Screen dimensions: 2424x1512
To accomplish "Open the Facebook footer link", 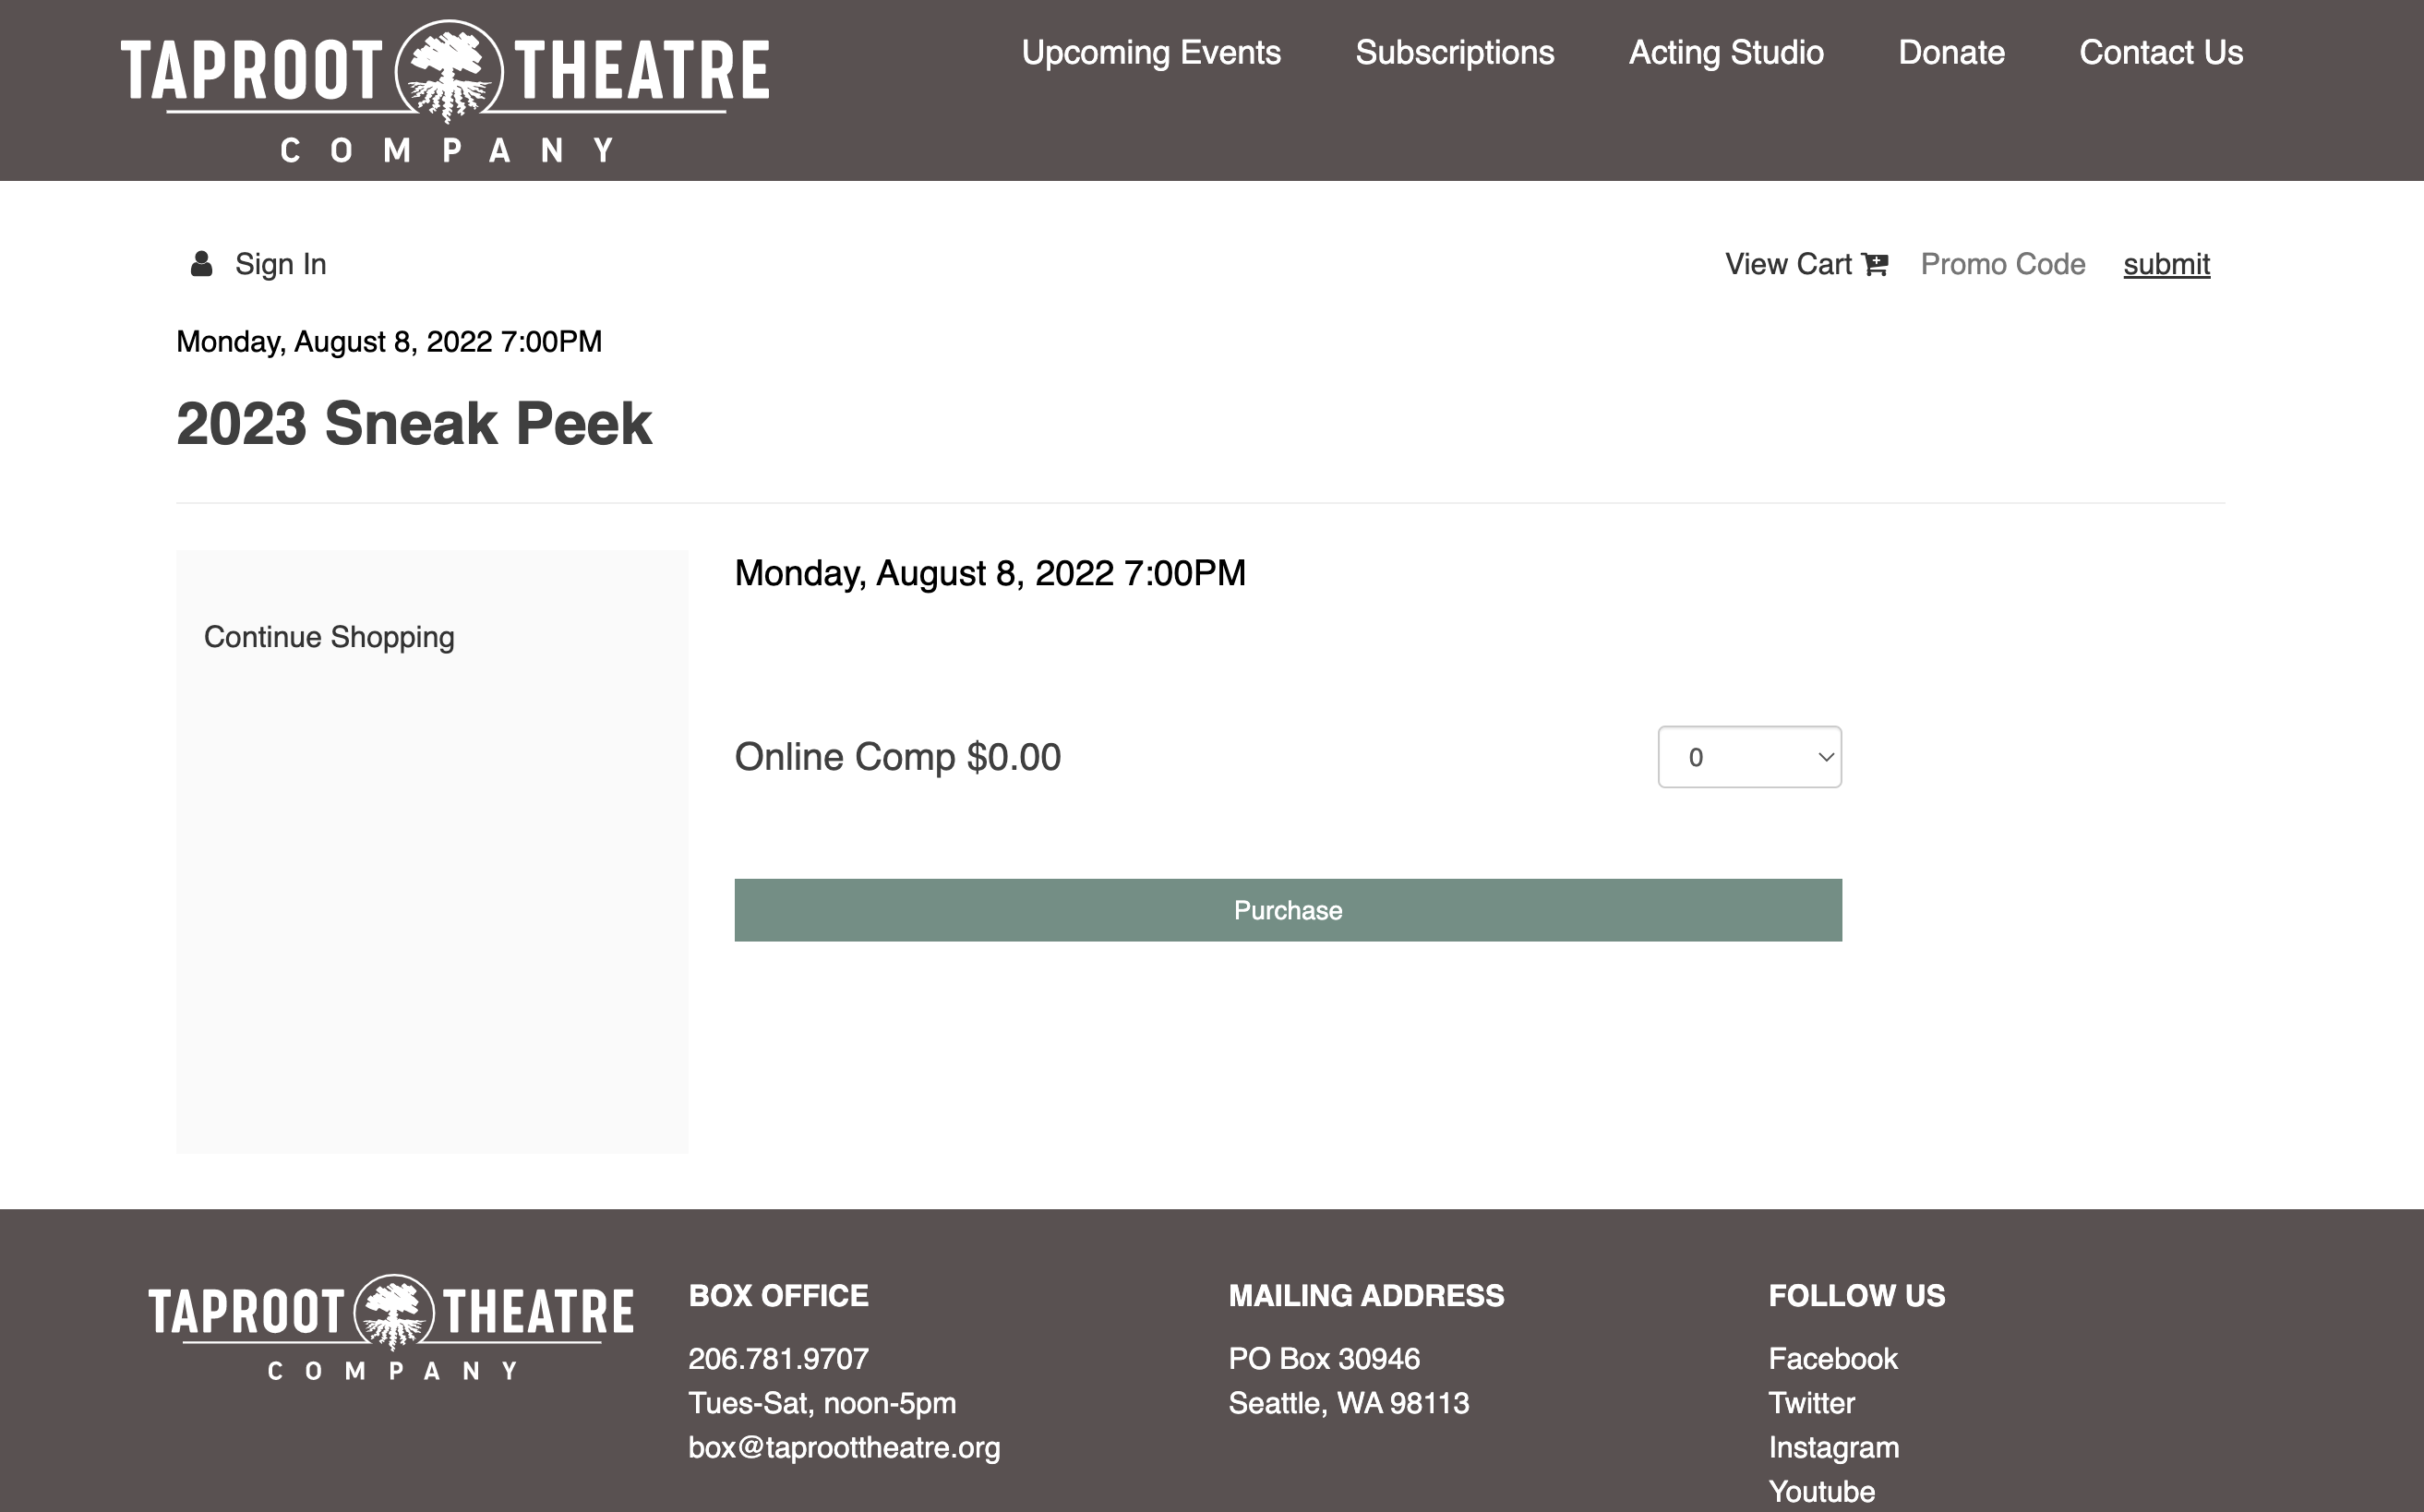I will point(1833,1358).
